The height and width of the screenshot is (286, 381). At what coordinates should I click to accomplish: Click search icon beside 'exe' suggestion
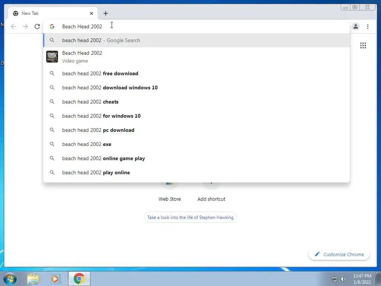[52, 144]
